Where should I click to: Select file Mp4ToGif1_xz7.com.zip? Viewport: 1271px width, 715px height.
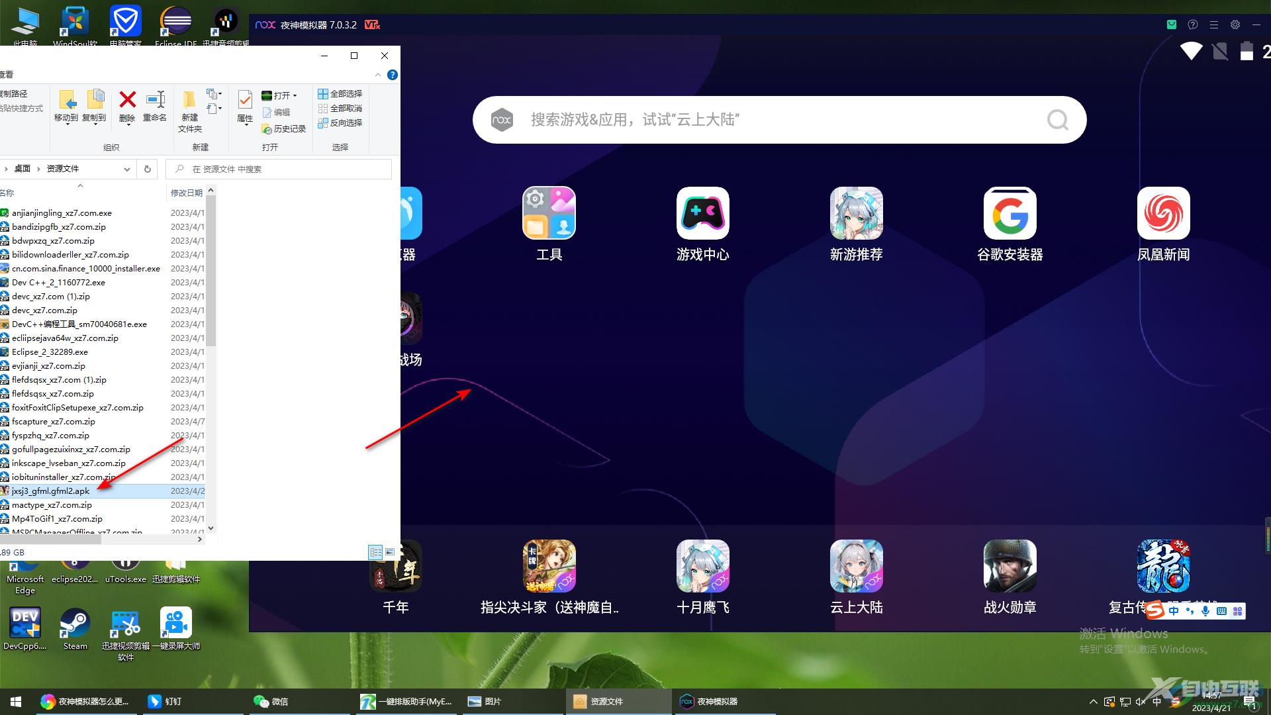coord(57,519)
